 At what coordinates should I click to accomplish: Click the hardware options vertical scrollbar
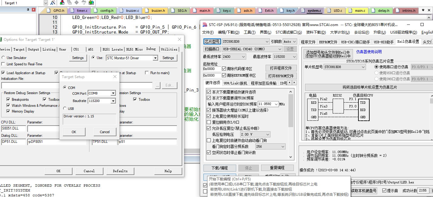point(291,124)
